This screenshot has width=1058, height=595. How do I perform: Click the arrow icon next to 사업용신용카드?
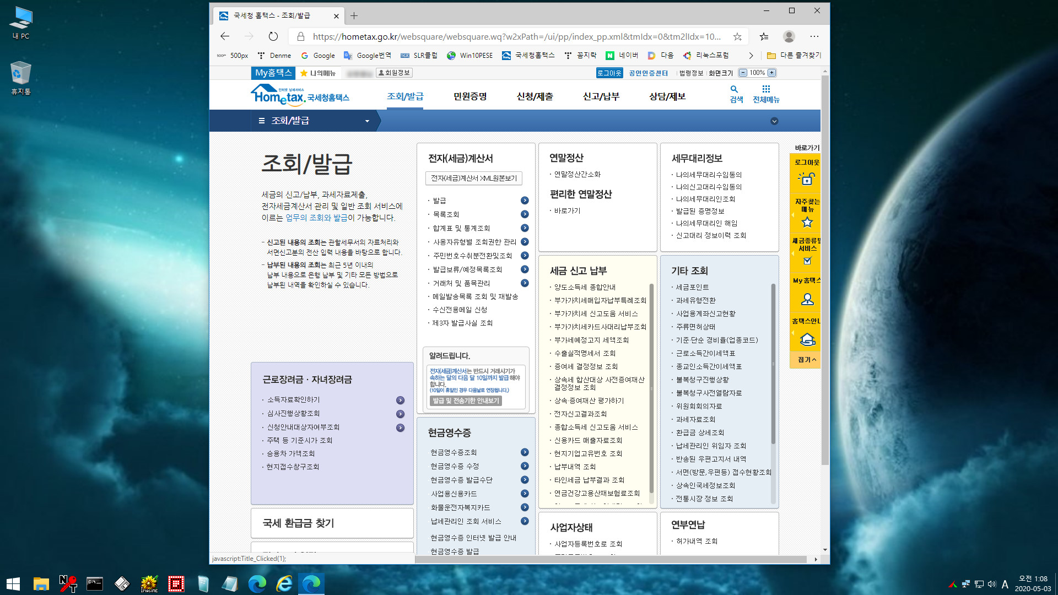pos(525,494)
